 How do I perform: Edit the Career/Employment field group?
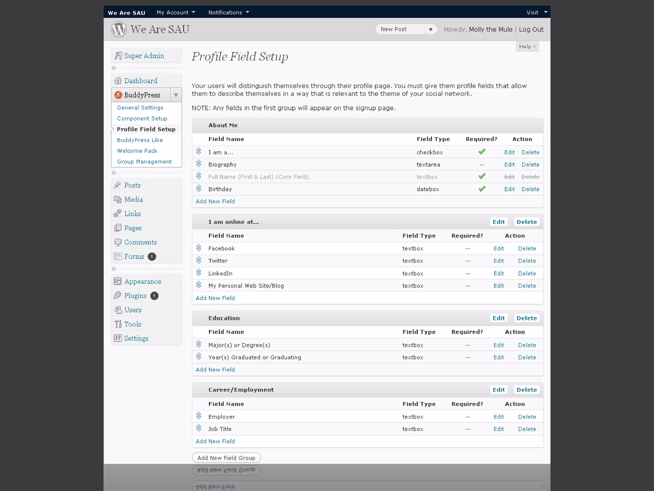(499, 390)
